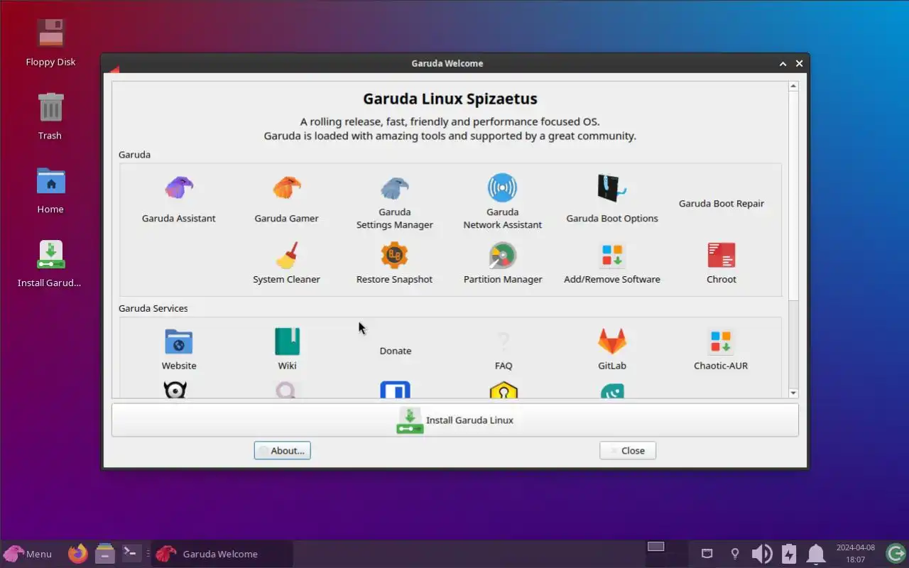The height and width of the screenshot is (568, 909).
Task: Click the Donate entry
Action: (395, 351)
